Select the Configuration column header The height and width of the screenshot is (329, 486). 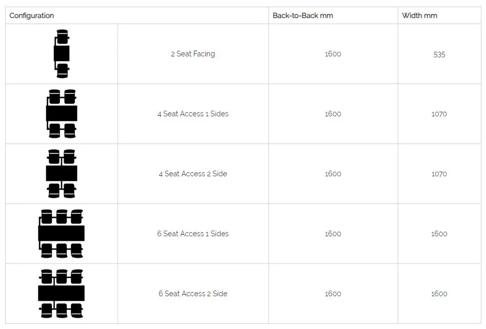[x=32, y=15]
